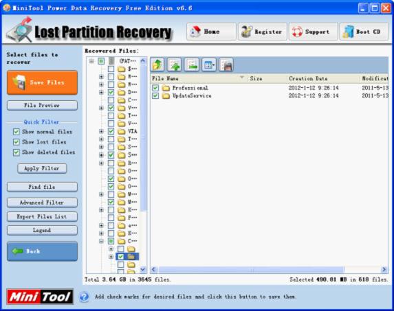Viewport: 394px width, 311px height.
Task: Open Support with the lifebuoy icon
Action: point(313,32)
